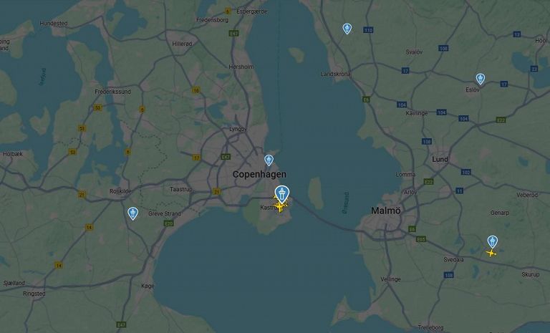Click the Frederikssund town label

tap(112, 92)
